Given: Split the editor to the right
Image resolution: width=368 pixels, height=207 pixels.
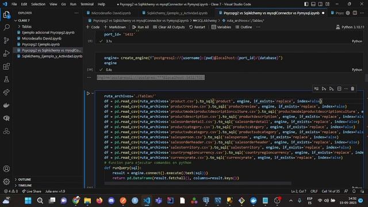Looking at the screenshot, I should click(x=355, y=13).
